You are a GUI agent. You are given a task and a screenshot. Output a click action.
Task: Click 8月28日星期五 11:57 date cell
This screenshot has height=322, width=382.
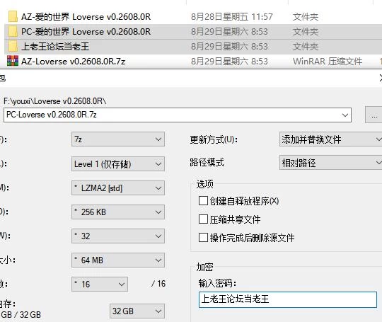(x=232, y=17)
